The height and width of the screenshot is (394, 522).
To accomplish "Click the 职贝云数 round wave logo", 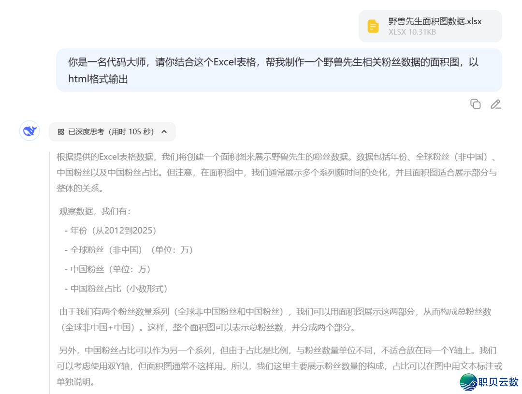I will (468, 382).
